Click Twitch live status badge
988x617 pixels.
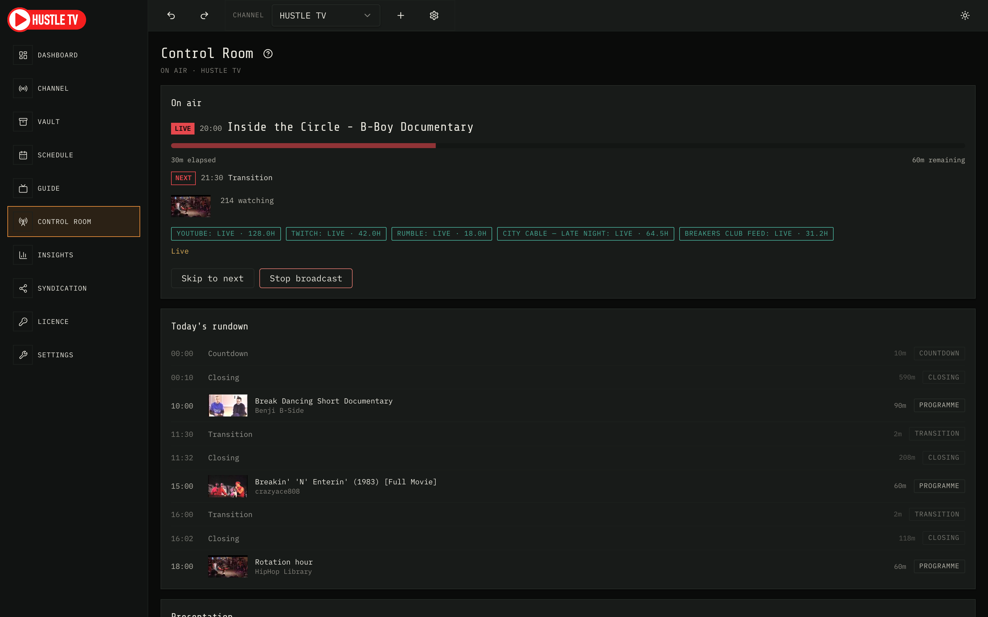(x=336, y=234)
